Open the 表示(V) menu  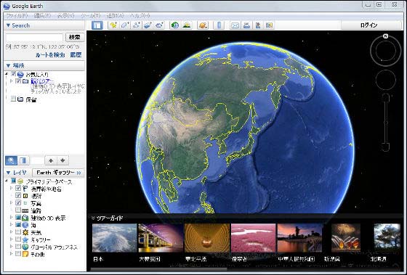(x=66, y=16)
